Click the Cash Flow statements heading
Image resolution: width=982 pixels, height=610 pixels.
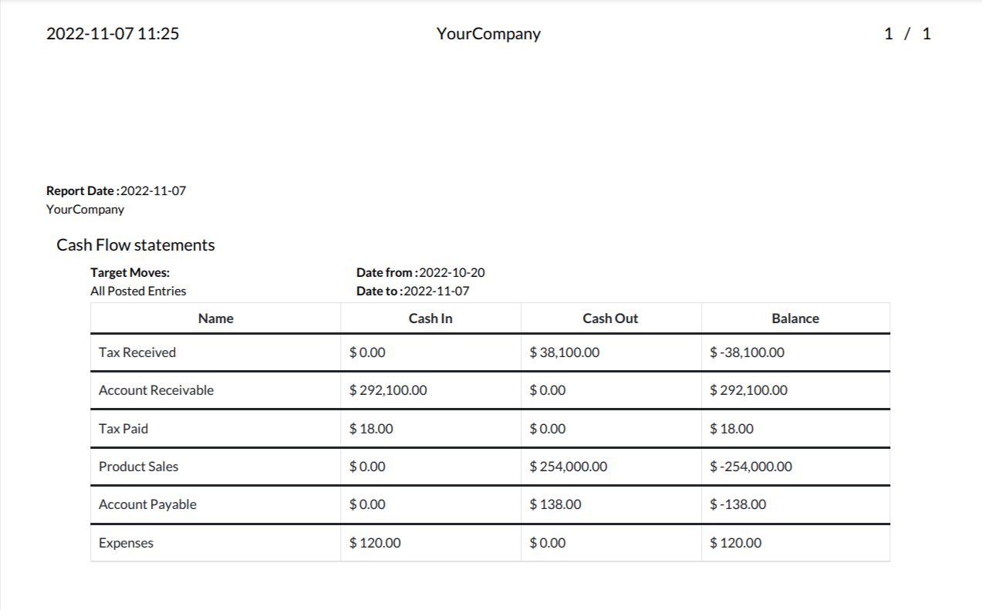pyautogui.click(x=136, y=245)
